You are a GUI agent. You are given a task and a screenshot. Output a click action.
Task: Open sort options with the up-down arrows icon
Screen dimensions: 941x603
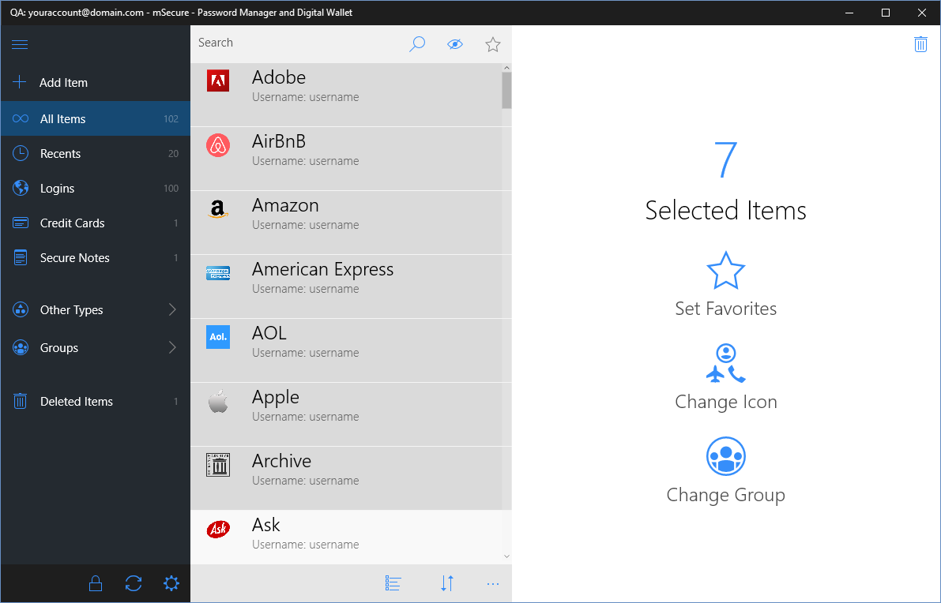click(x=447, y=583)
